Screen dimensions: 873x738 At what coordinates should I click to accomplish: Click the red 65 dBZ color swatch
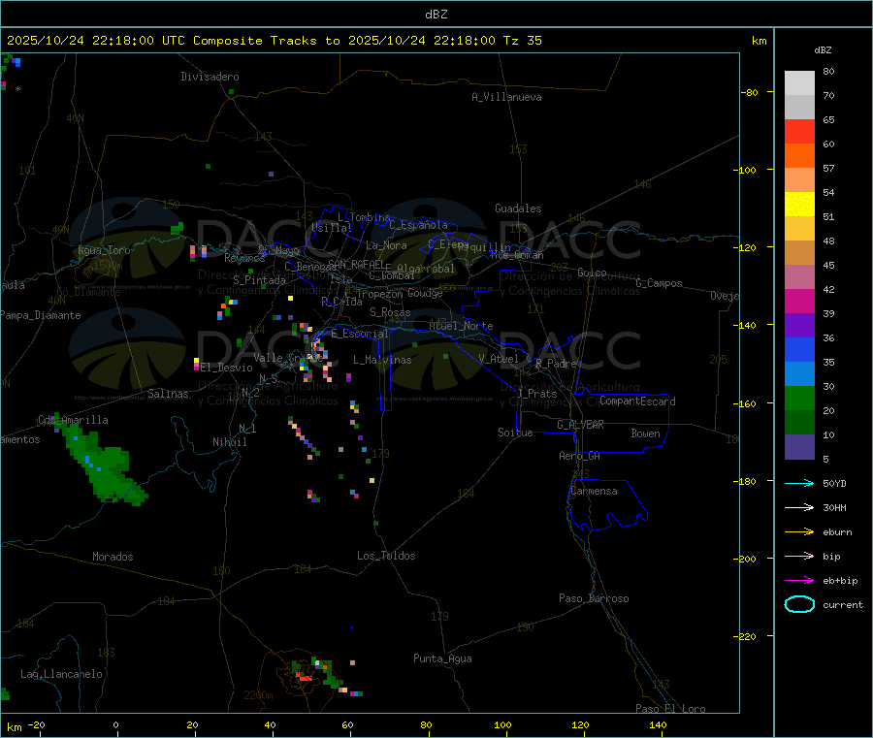tap(799, 132)
